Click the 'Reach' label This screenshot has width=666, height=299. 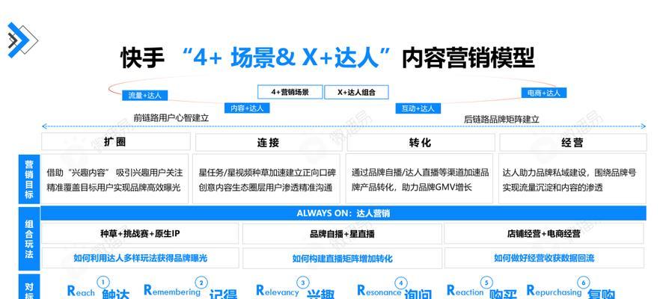(81, 292)
